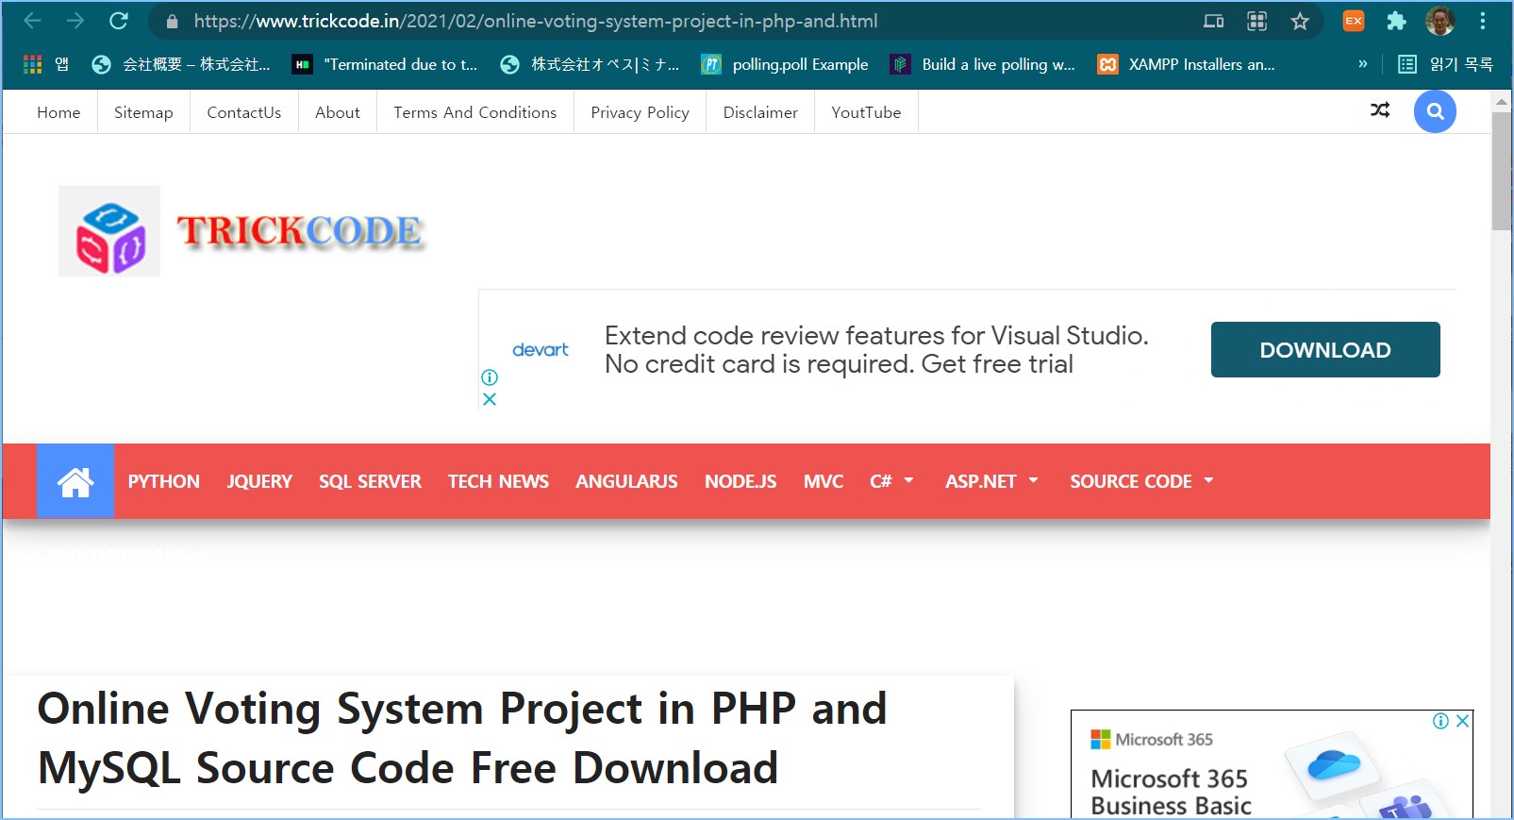The image size is (1514, 820).
Task: Click the home icon in red navbar
Action: pos(75,481)
